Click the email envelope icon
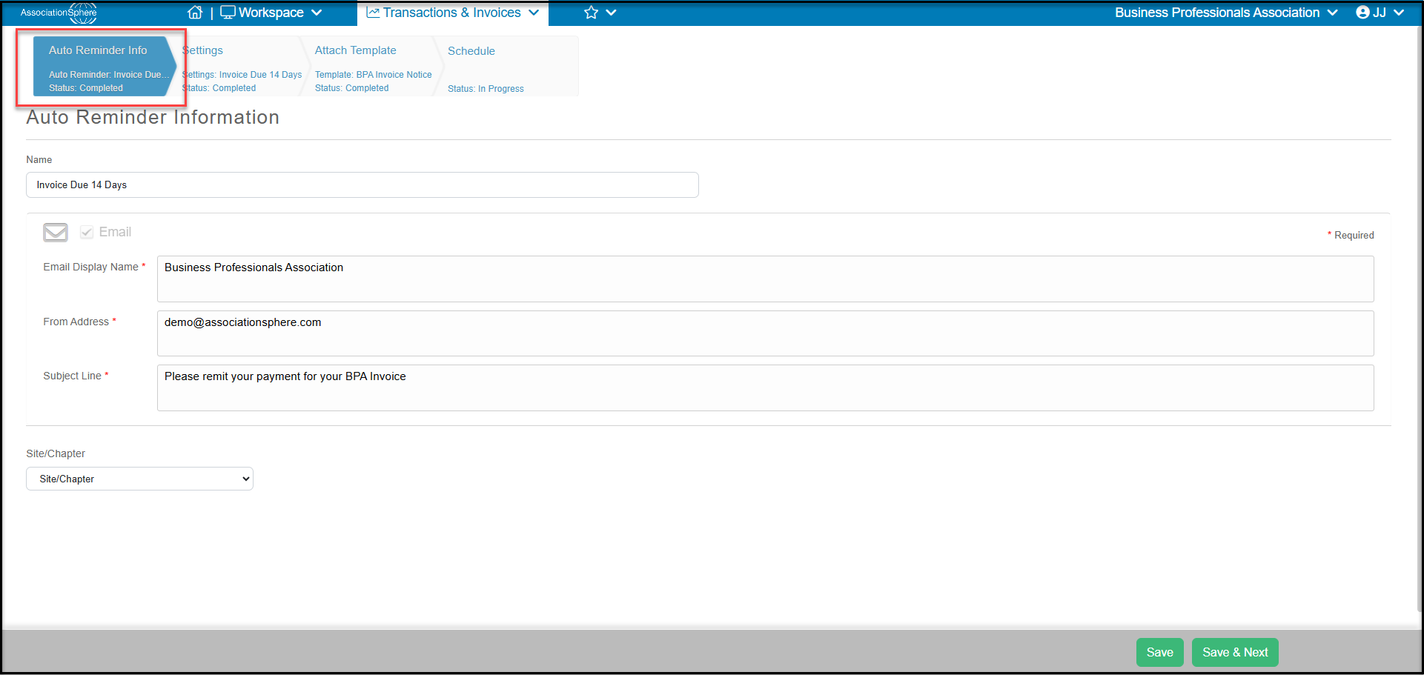This screenshot has width=1424, height=675. click(x=56, y=233)
